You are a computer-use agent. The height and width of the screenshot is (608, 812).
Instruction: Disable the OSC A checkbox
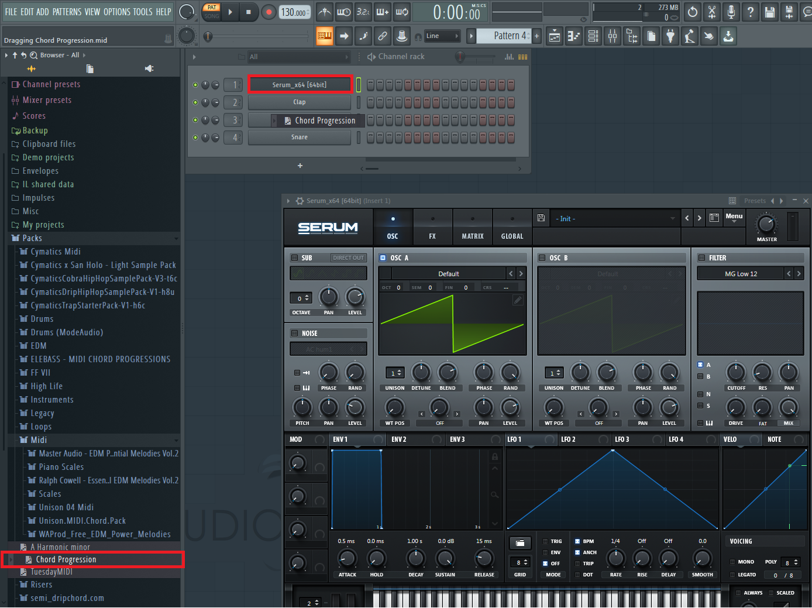[x=383, y=257]
